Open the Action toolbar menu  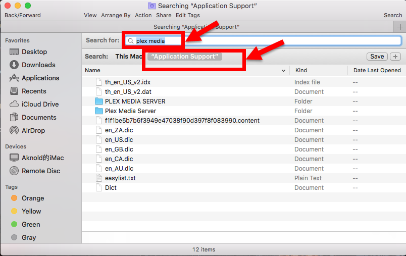(143, 15)
